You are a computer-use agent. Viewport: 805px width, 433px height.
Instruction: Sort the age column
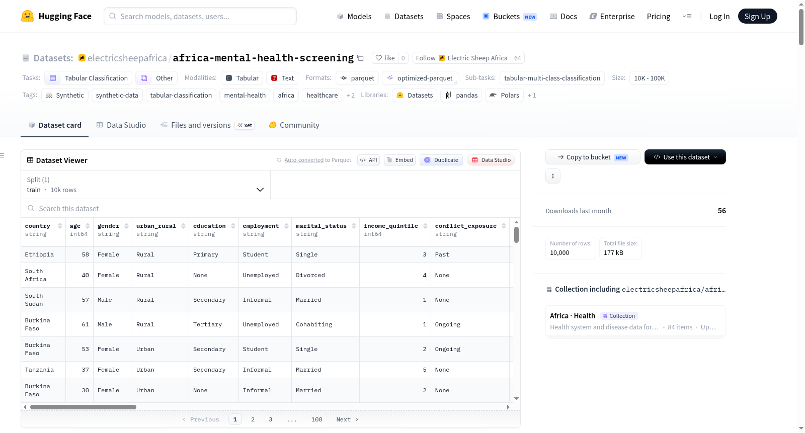[x=88, y=226]
